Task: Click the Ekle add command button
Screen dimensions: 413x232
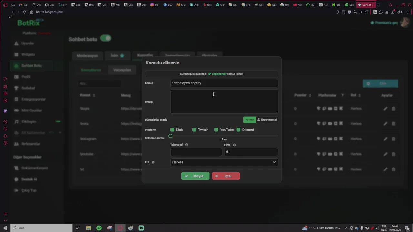Action: 380,83
